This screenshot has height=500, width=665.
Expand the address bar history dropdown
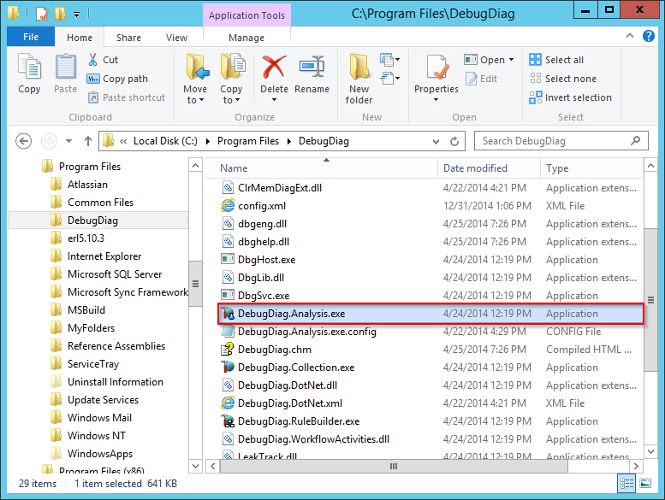click(x=436, y=141)
